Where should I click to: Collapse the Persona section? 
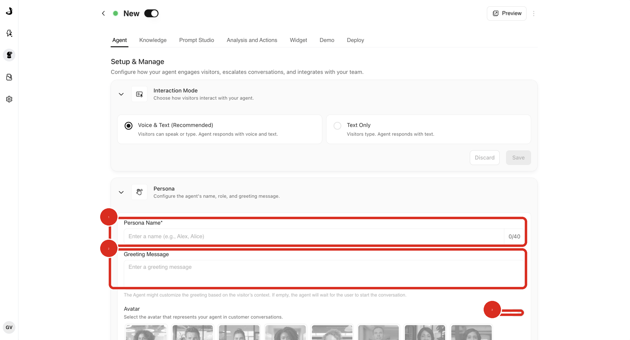click(121, 193)
